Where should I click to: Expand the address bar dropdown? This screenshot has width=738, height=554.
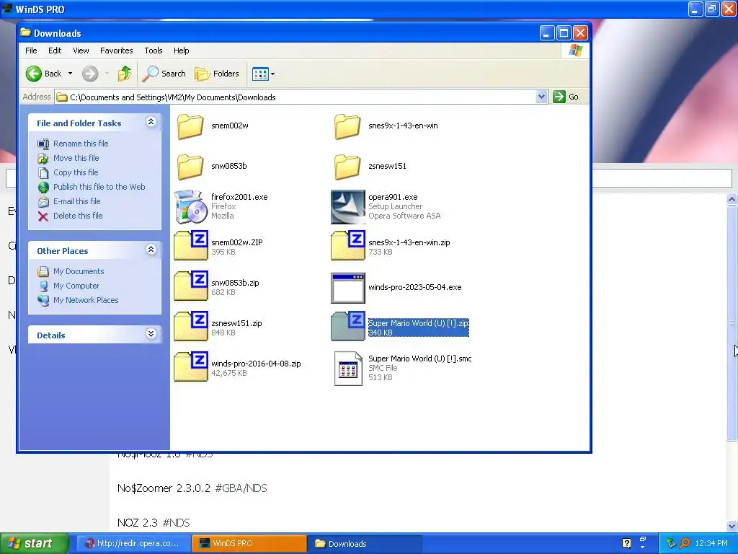point(541,97)
